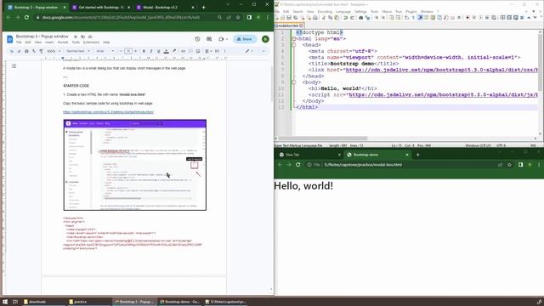
Task: Reload the Google Docs page
Action: (x=26, y=17)
